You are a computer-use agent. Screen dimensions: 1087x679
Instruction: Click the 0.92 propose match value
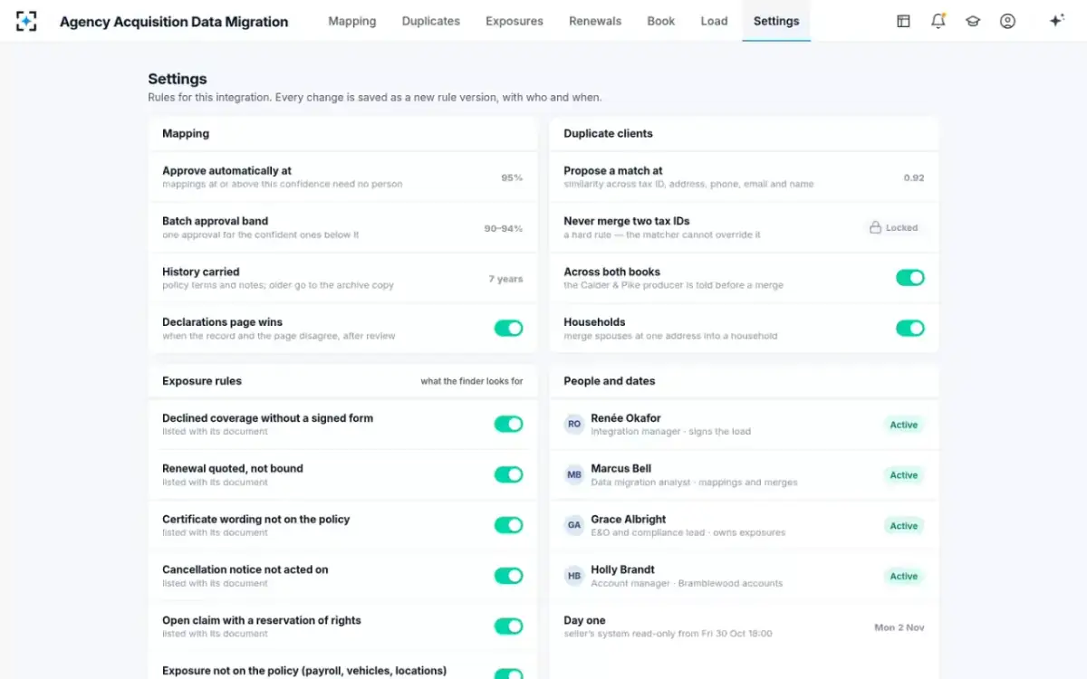tap(914, 177)
